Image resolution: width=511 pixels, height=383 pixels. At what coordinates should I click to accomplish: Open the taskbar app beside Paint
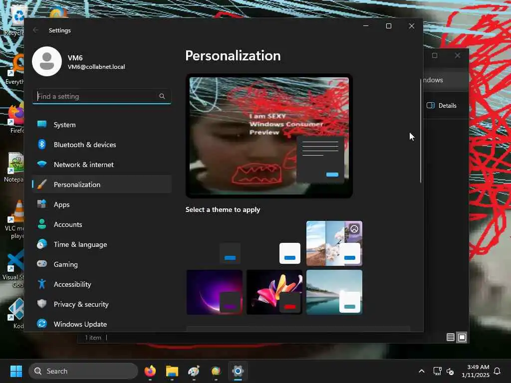(x=216, y=371)
